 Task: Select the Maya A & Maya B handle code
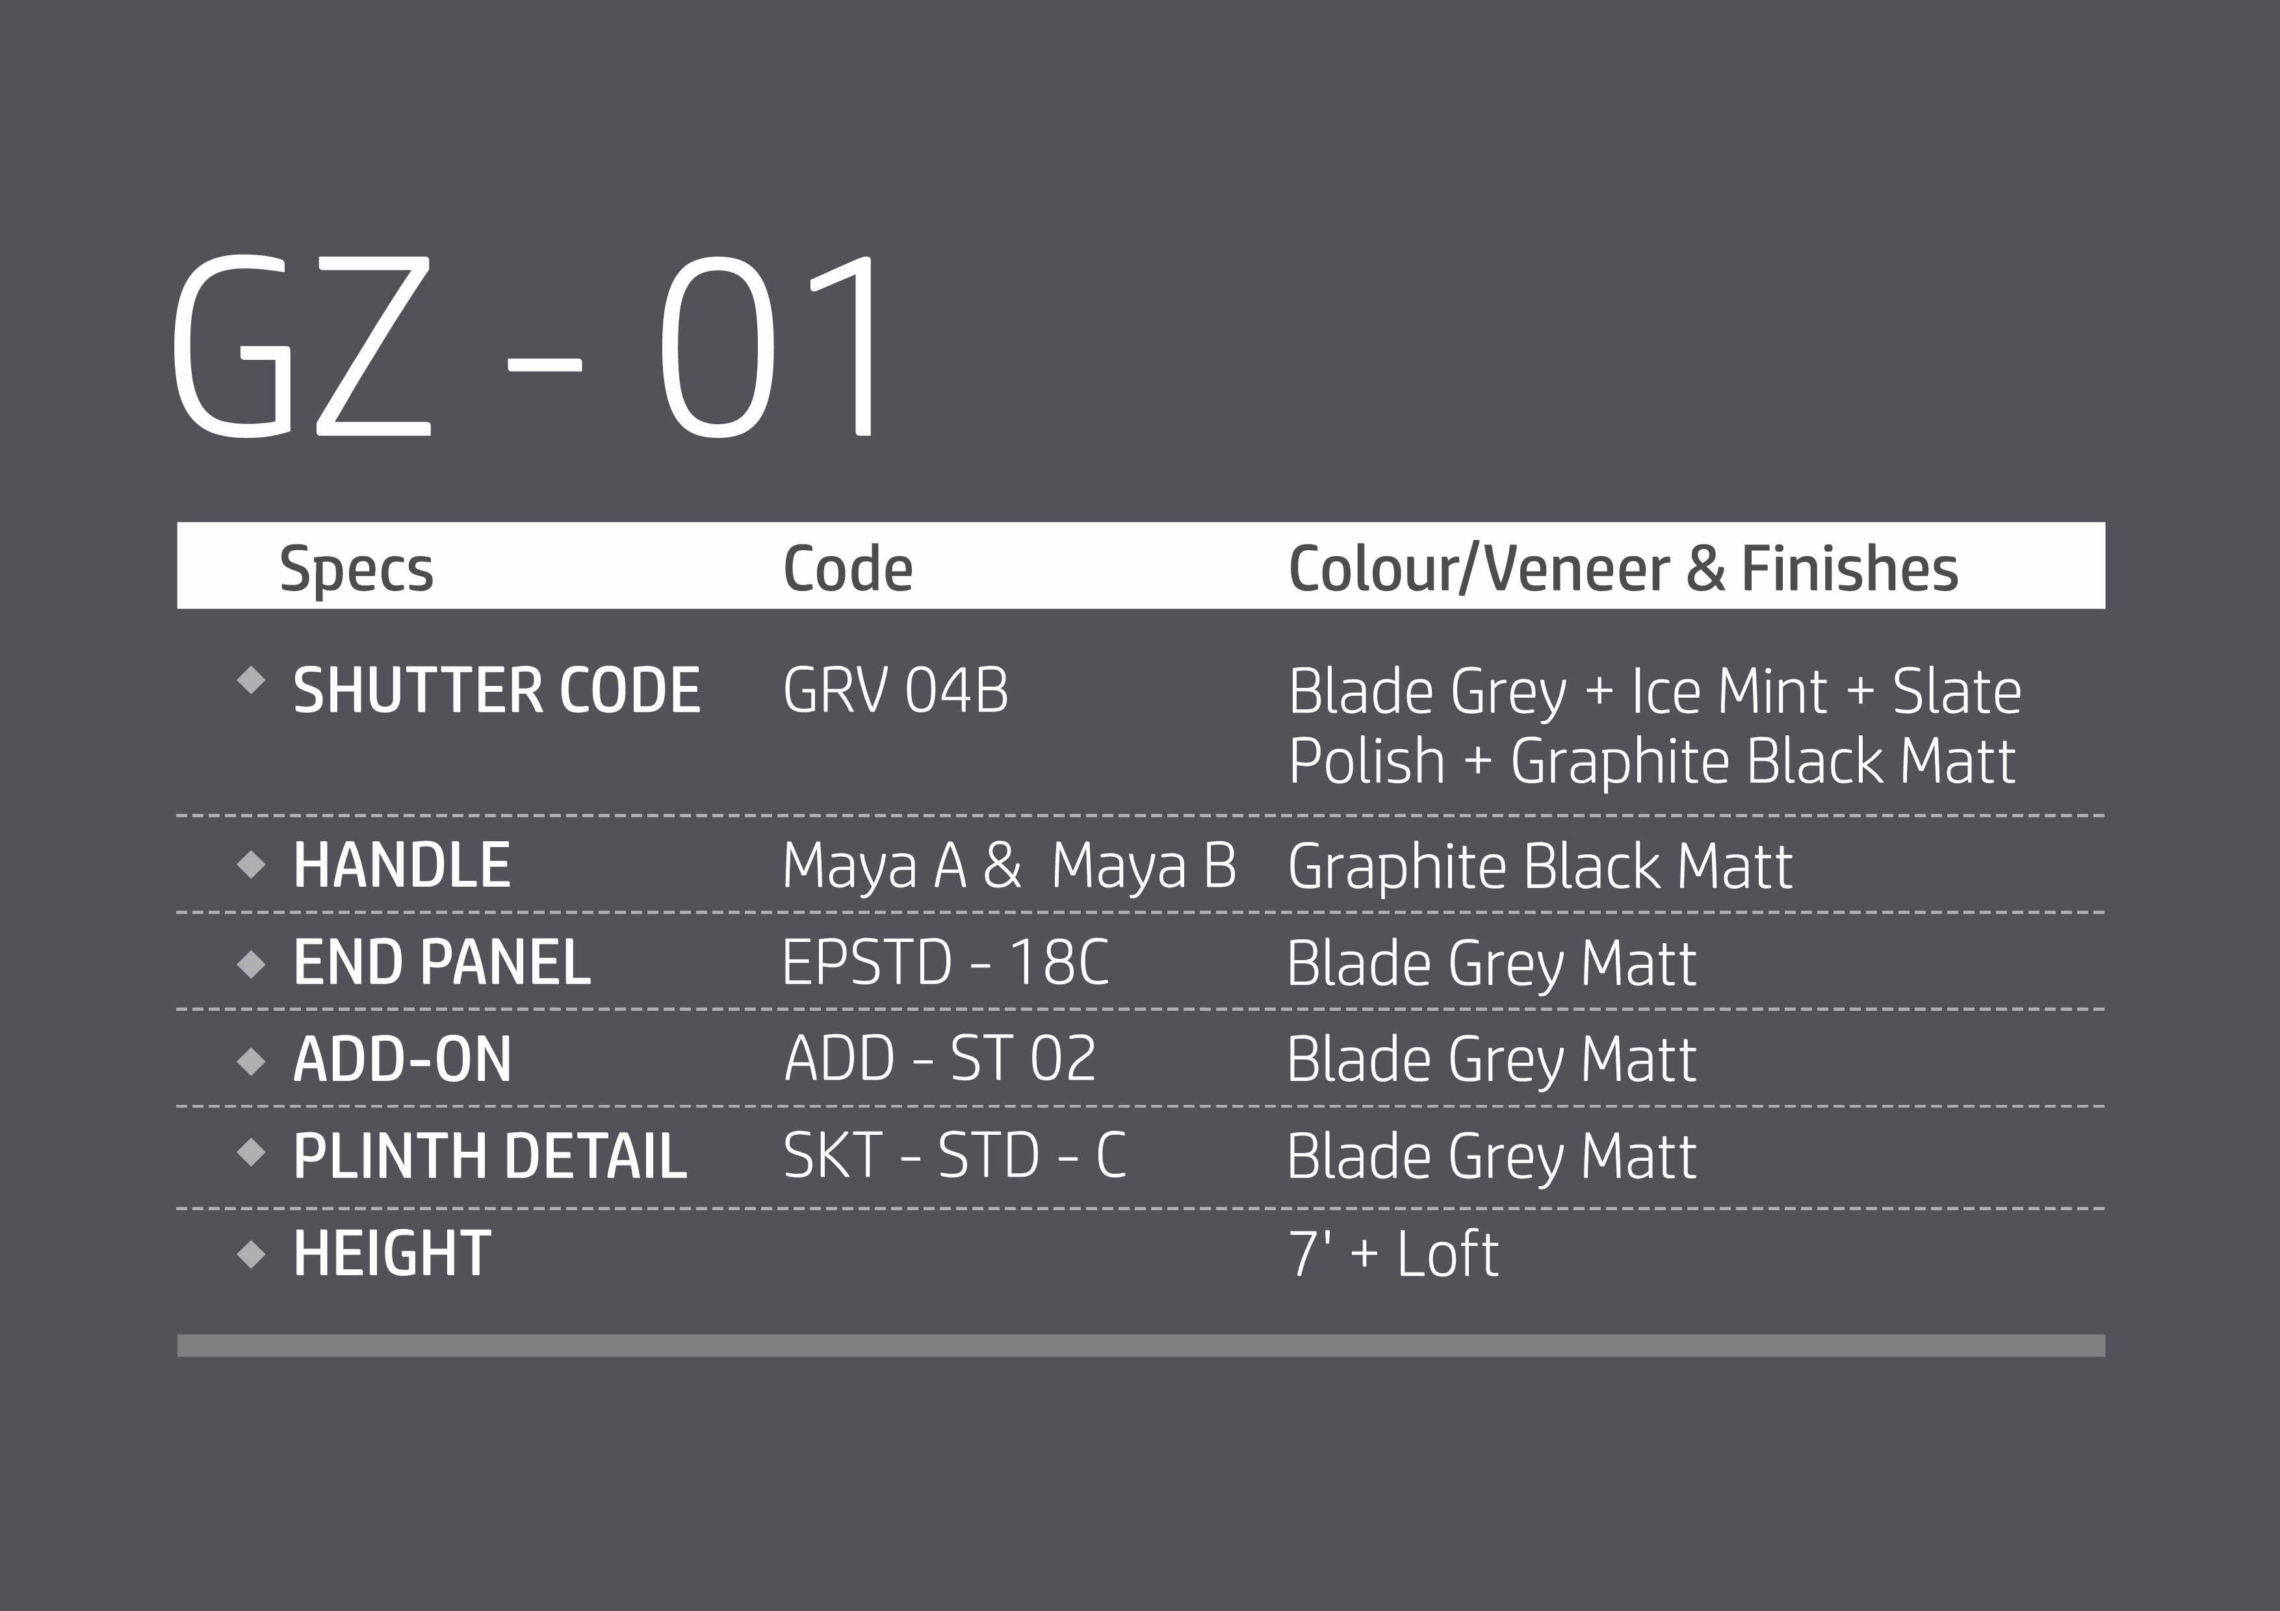pyautogui.click(x=1009, y=867)
